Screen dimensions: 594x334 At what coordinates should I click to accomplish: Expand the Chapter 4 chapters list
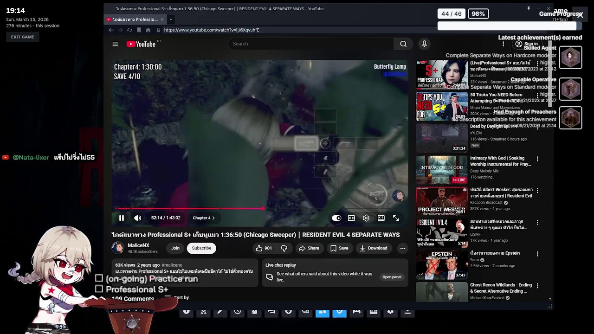(204, 218)
